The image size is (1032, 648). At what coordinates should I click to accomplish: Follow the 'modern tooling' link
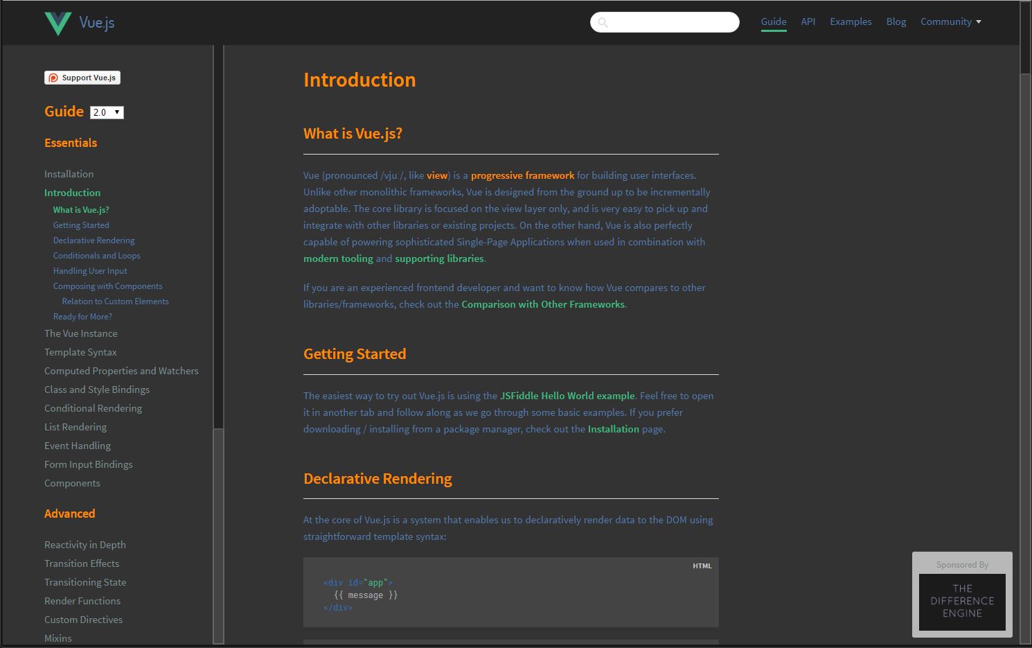point(338,259)
